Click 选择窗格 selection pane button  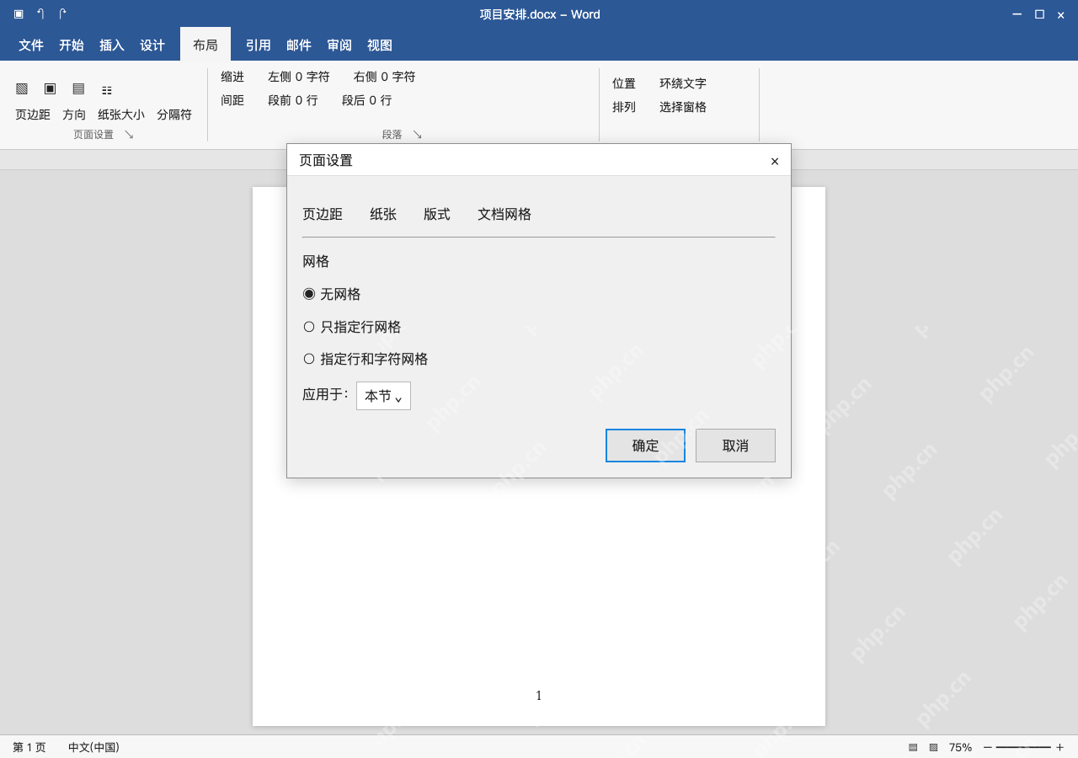[x=683, y=107]
